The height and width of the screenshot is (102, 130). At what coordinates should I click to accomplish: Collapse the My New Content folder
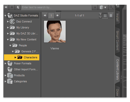tap(8, 40)
